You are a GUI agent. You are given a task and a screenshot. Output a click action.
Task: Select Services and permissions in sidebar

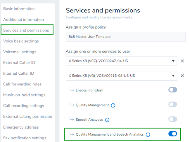[x=26, y=30]
